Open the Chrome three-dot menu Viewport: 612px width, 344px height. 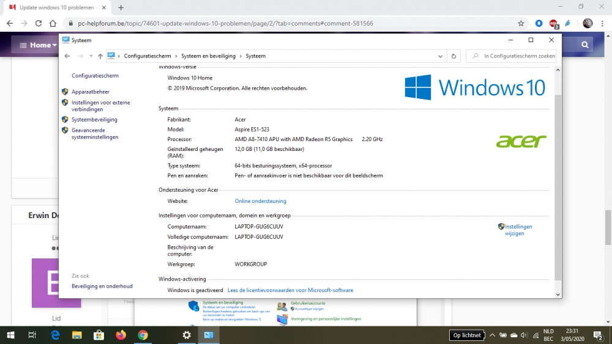602,23
